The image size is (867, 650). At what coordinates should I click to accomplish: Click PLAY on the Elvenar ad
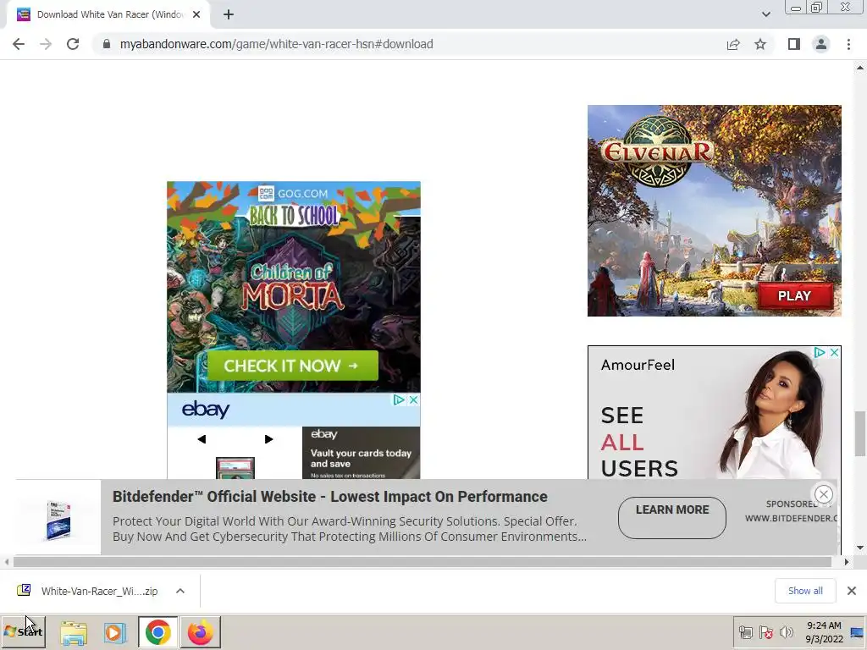794,296
